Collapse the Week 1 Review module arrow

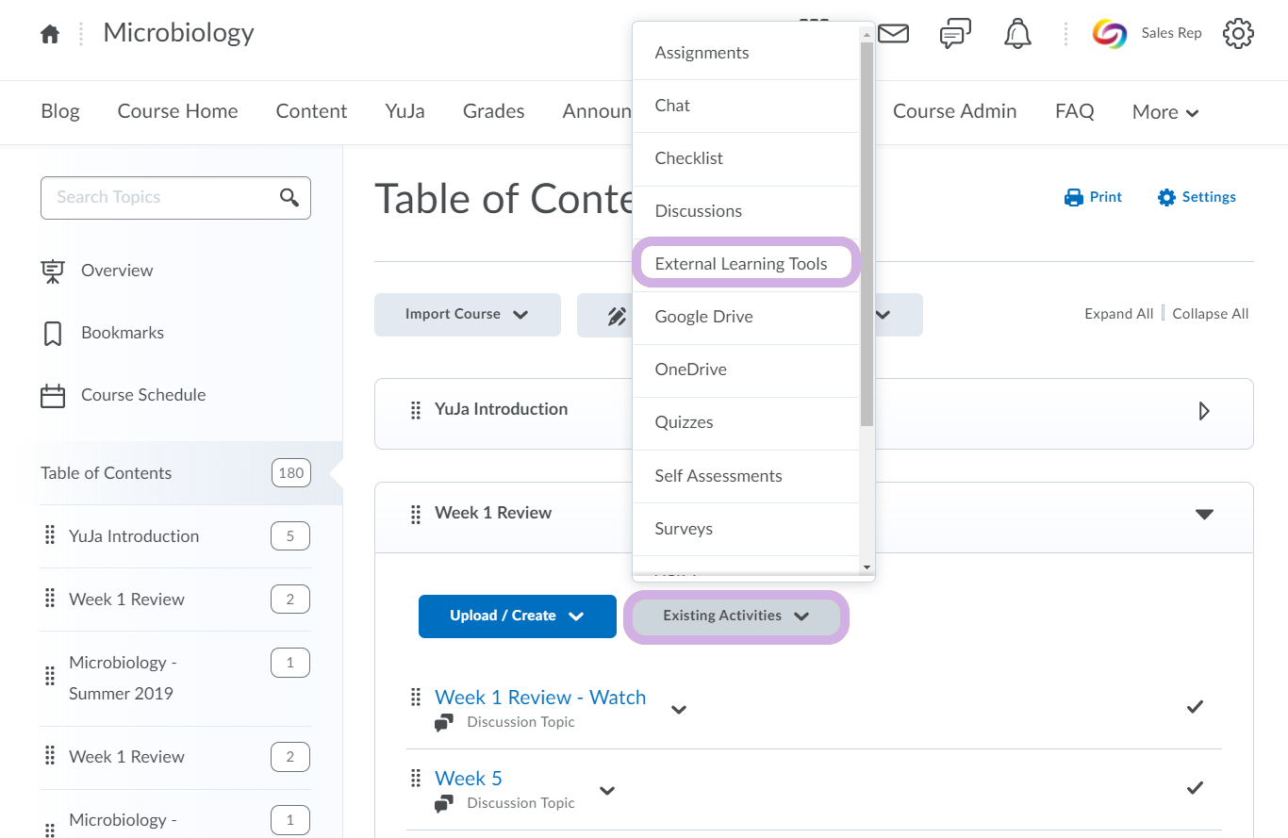click(1204, 515)
